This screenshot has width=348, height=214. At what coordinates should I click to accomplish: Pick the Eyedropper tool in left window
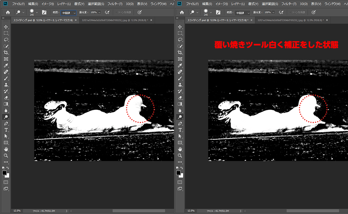(x=6, y=65)
